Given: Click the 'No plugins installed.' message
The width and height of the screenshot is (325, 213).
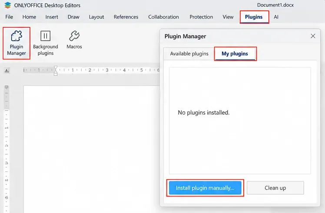Looking at the screenshot, I should click(203, 113).
